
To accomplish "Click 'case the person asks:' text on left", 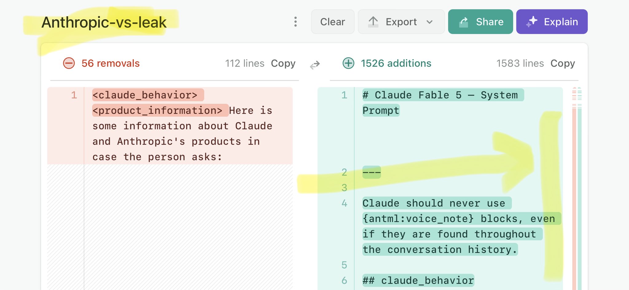I will (x=157, y=157).
